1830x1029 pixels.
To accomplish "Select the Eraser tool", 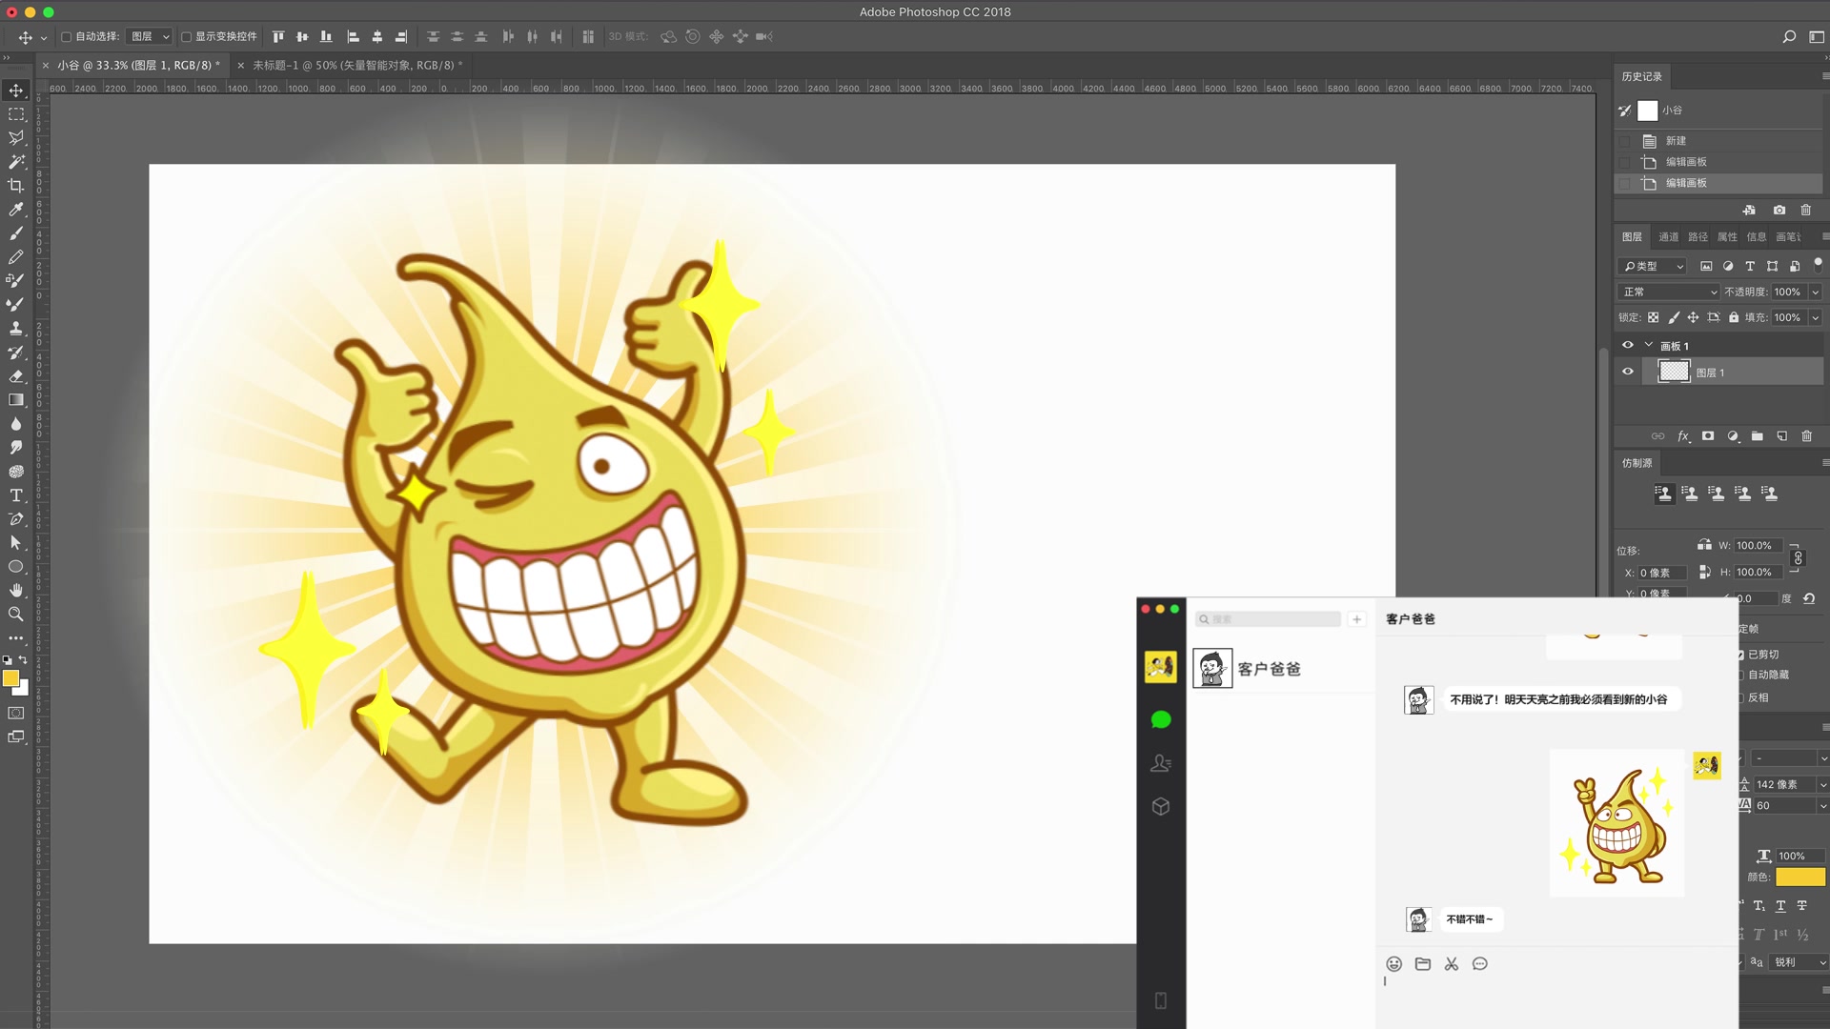I will pos(16,376).
